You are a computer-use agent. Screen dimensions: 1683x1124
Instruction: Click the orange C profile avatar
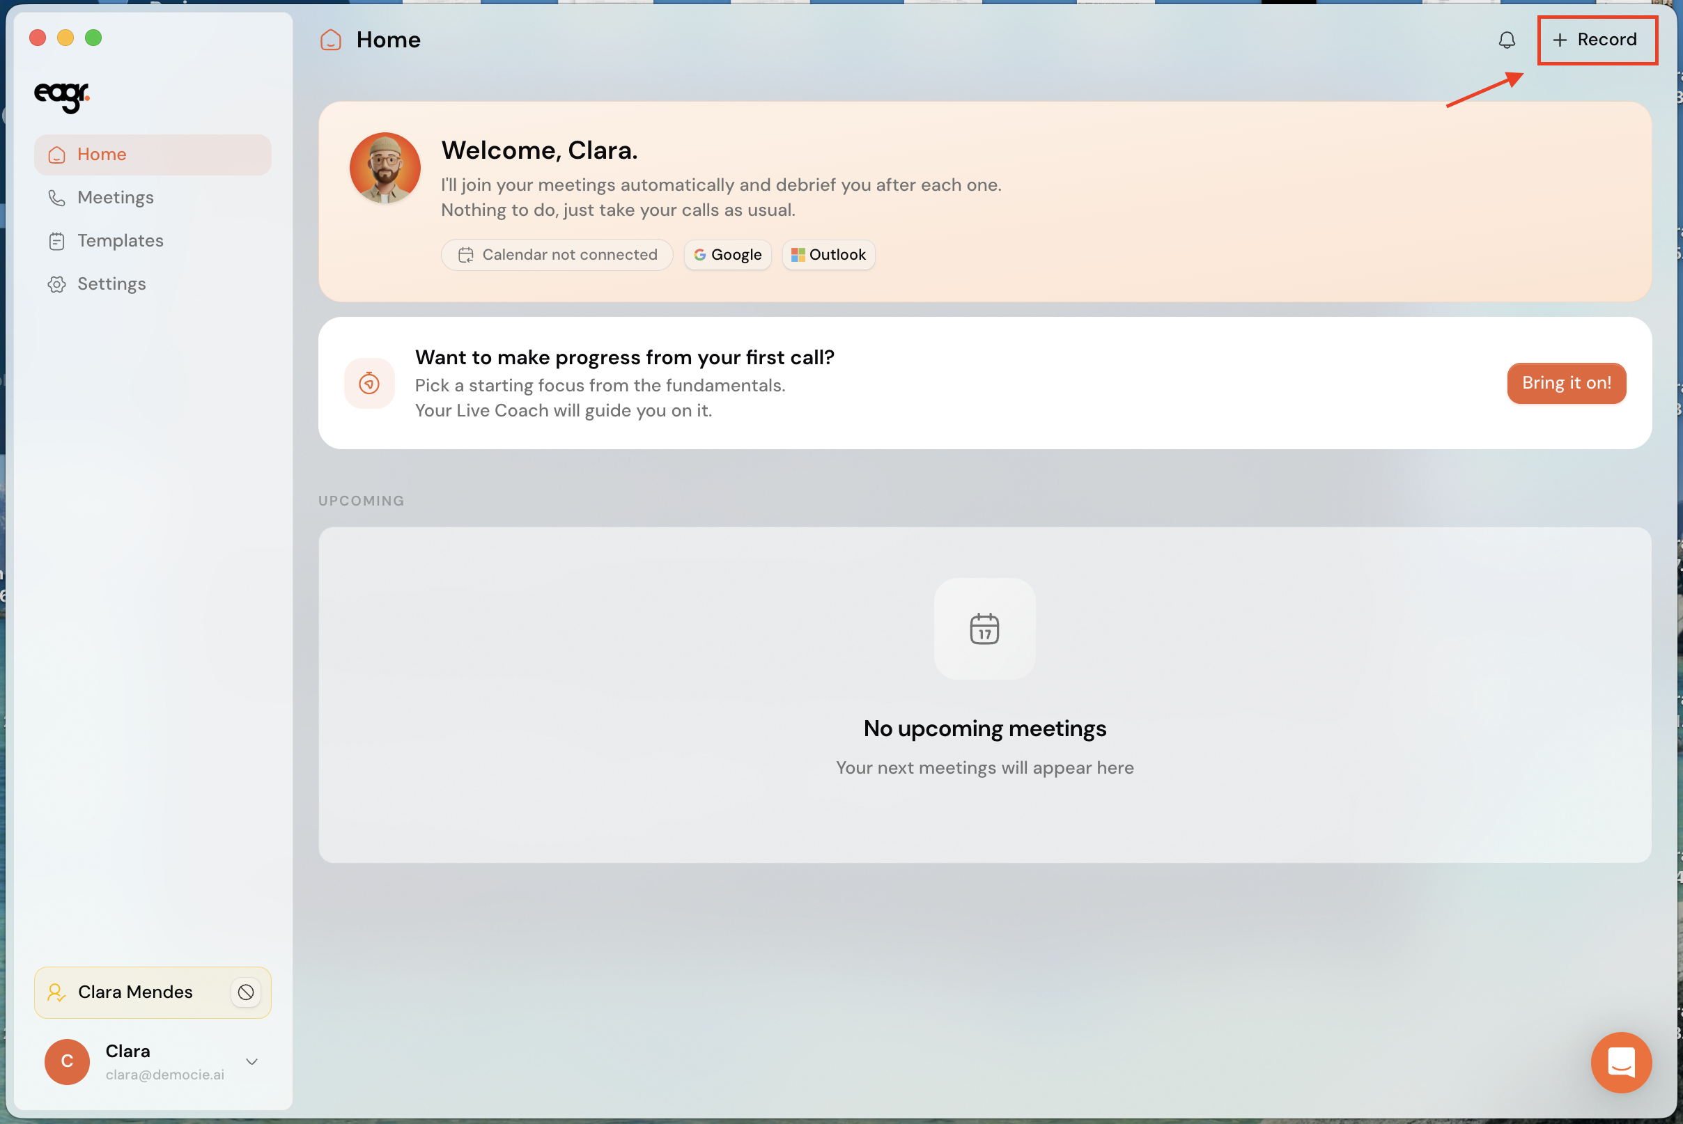(x=68, y=1061)
